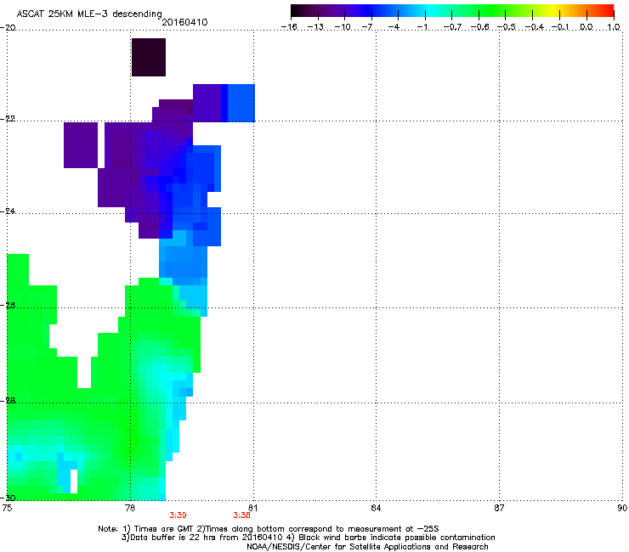This screenshot has height=552, width=629.
Task: Click the red 3:39 overpass time
Action: pos(178,515)
